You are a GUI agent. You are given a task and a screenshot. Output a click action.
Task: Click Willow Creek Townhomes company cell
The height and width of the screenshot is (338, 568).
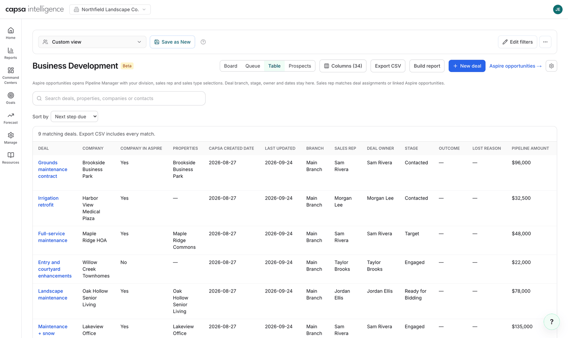click(96, 269)
